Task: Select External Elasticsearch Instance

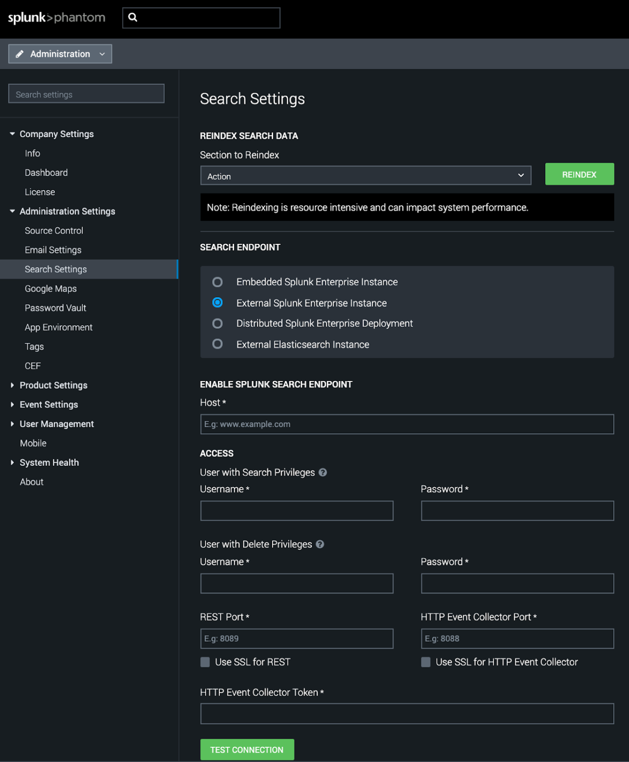Action: (x=218, y=344)
